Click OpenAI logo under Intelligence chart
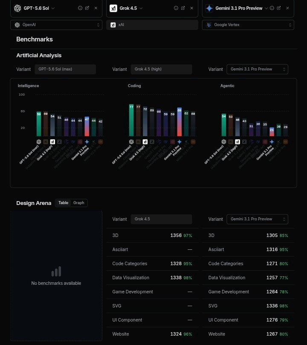The width and height of the screenshot is (307, 345). tap(39, 142)
